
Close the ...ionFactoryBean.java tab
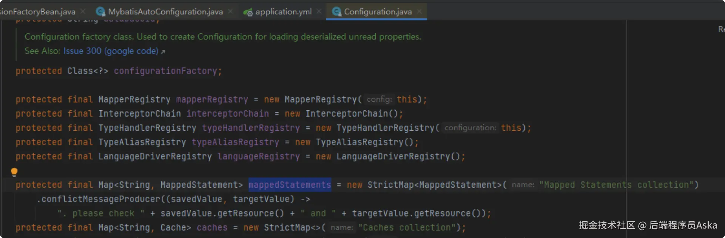click(83, 11)
